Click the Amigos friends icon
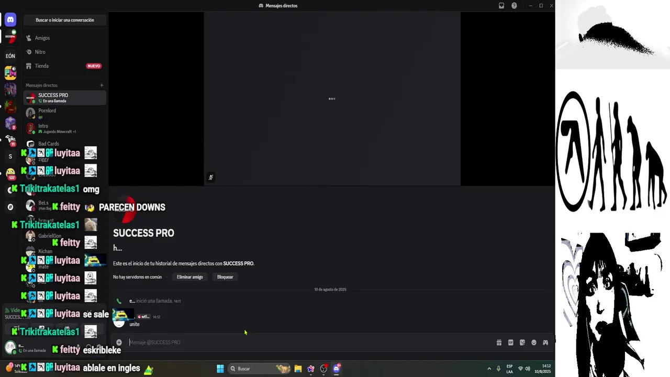The image size is (670, 377). pos(29,38)
